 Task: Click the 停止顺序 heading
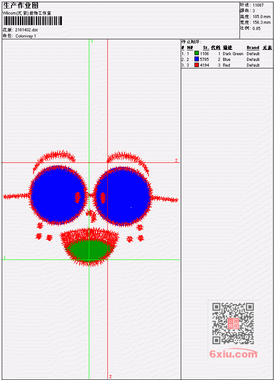pyautogui.click(x=191, y=41)
